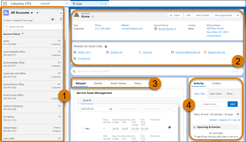Pin the All Accounts list view
This screenshot has width=246, height=142.
(x=37, y=13)
